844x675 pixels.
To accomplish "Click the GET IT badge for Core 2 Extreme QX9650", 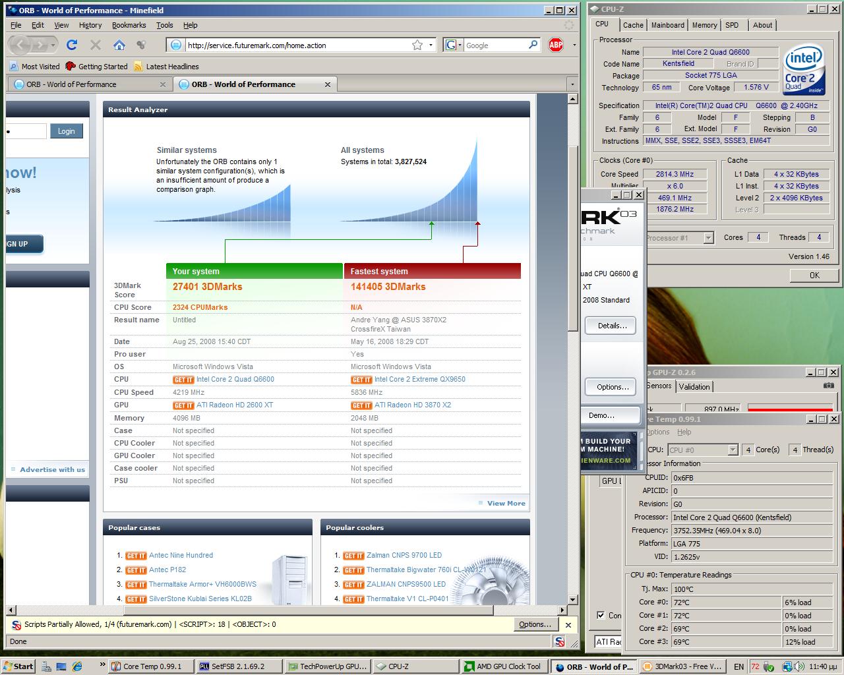I will click(361, 380).
